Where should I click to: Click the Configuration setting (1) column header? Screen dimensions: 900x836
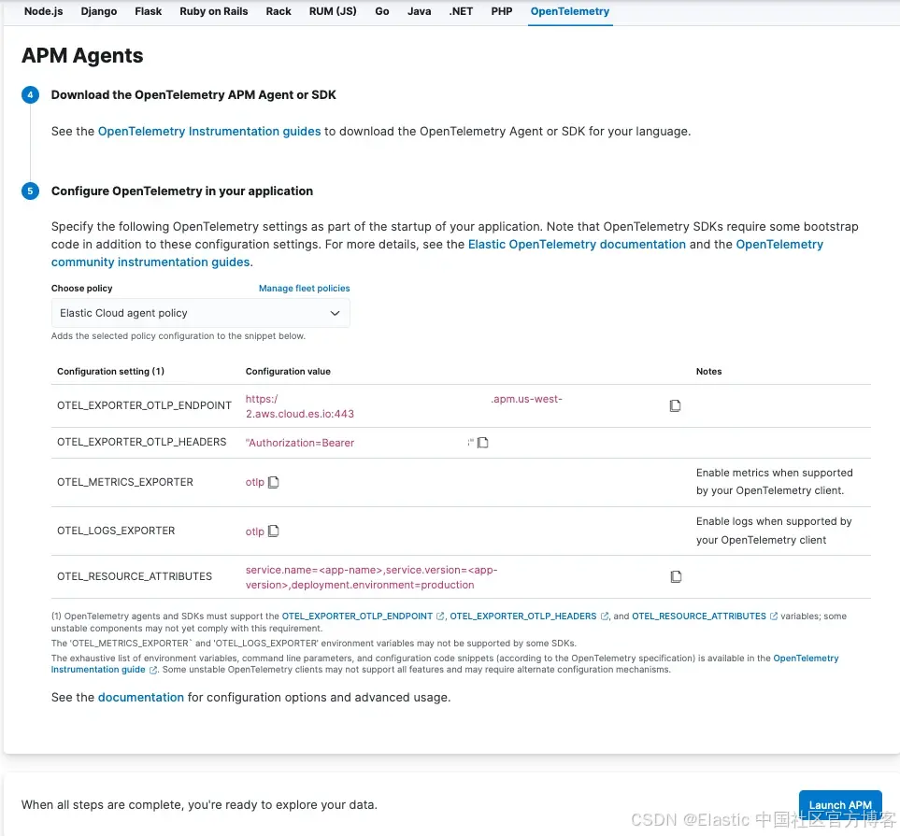tap(111, 371)
